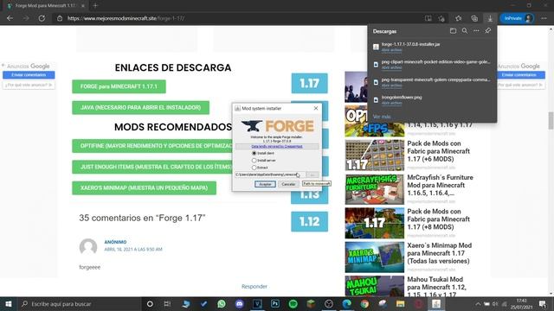The image size is (554, 311).
Task: Click the Minecraft install path field
Action: (270, 175)
